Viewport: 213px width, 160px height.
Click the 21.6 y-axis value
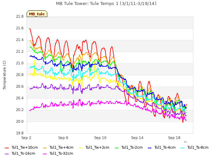click(x=20, y=28)
